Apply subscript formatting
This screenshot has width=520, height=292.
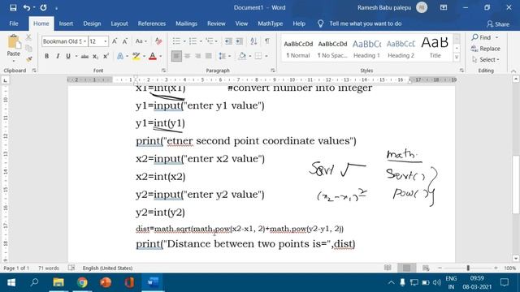click(95, 56)
